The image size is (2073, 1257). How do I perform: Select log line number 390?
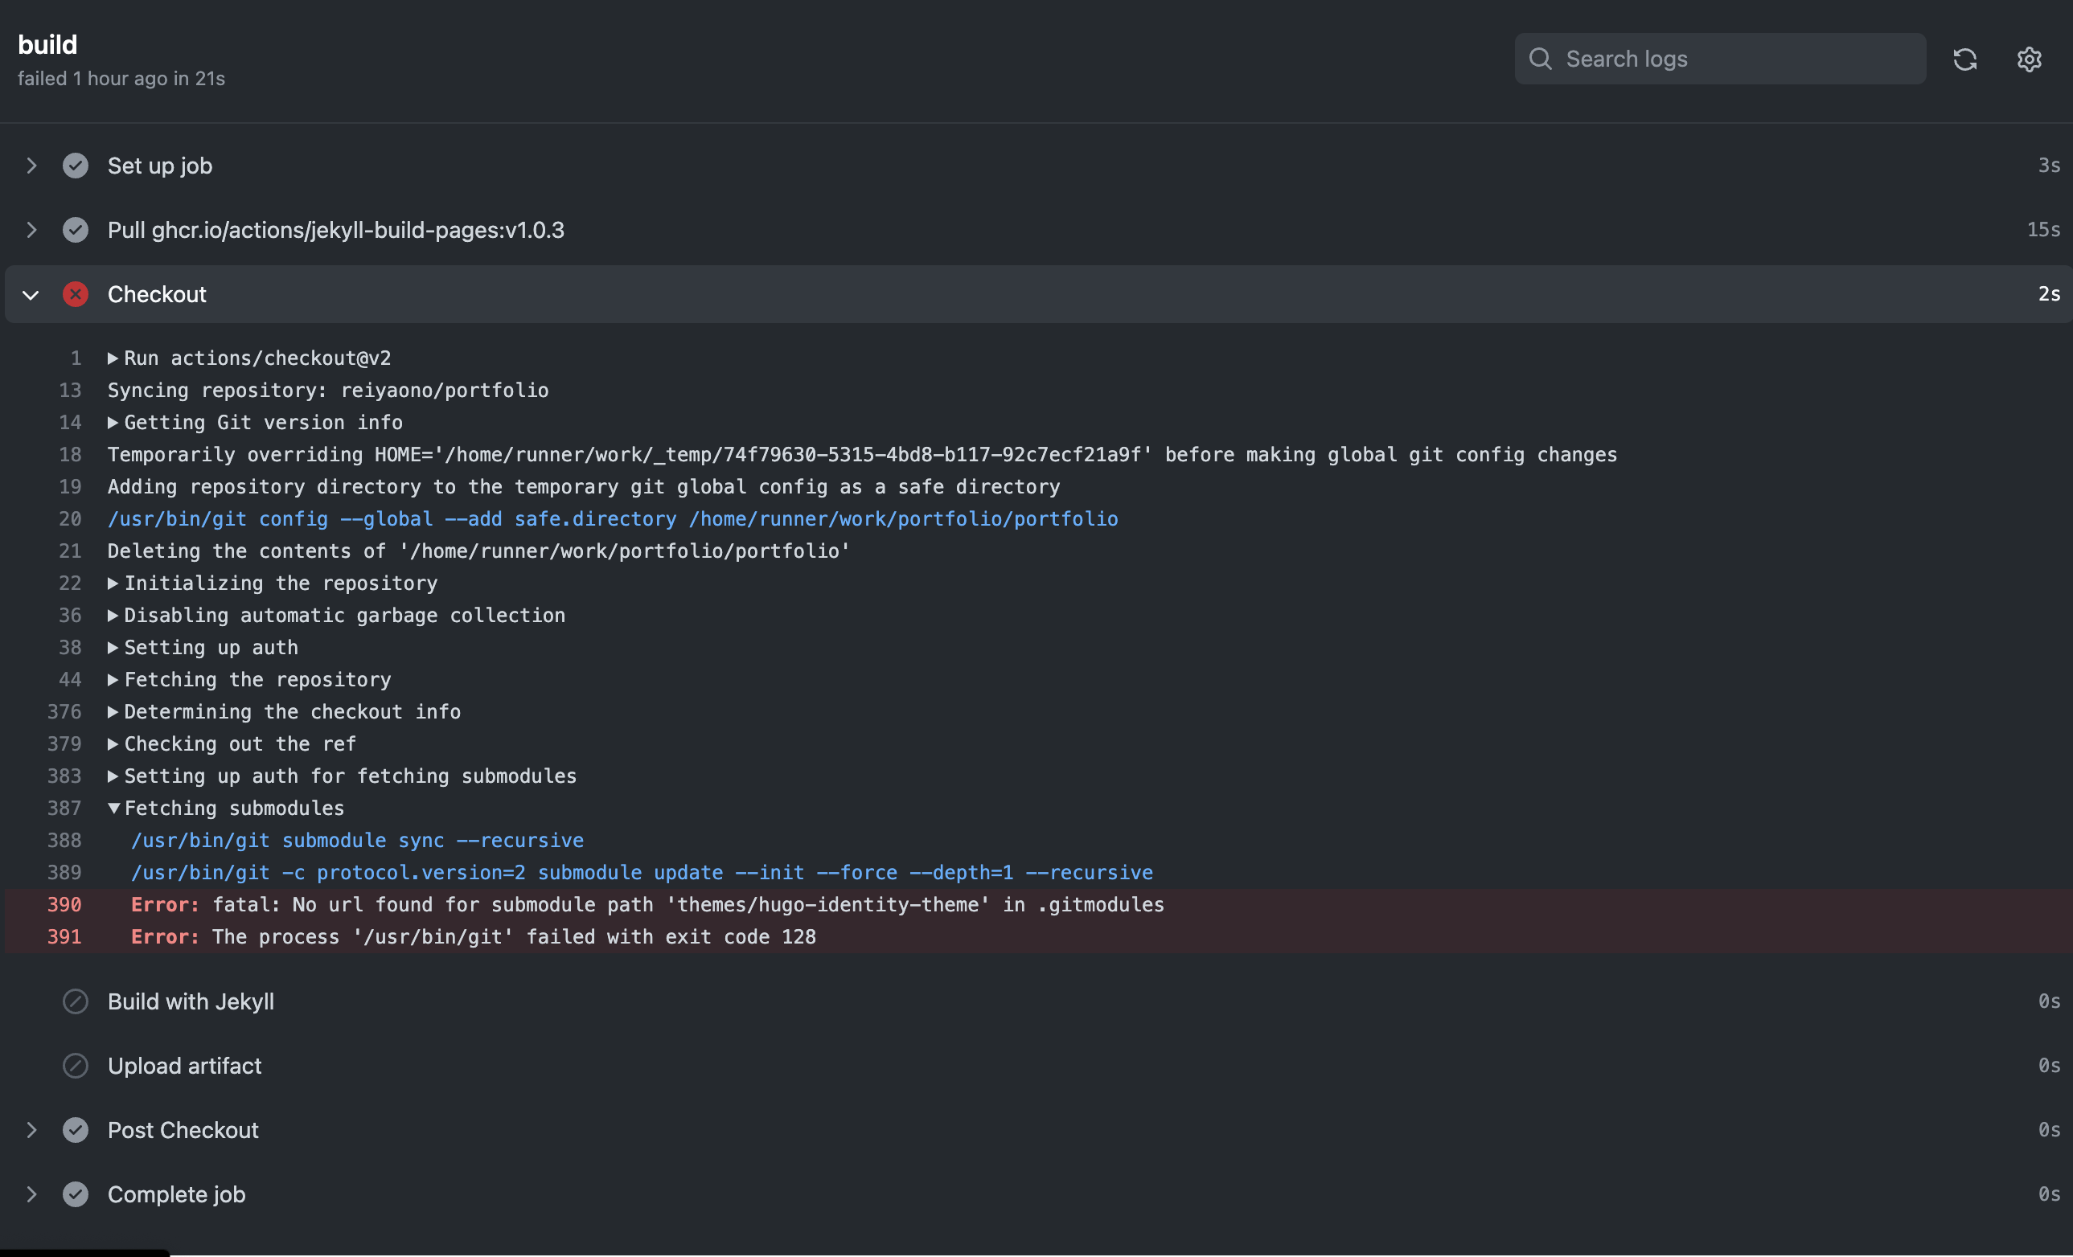click(x=65, y=905)
